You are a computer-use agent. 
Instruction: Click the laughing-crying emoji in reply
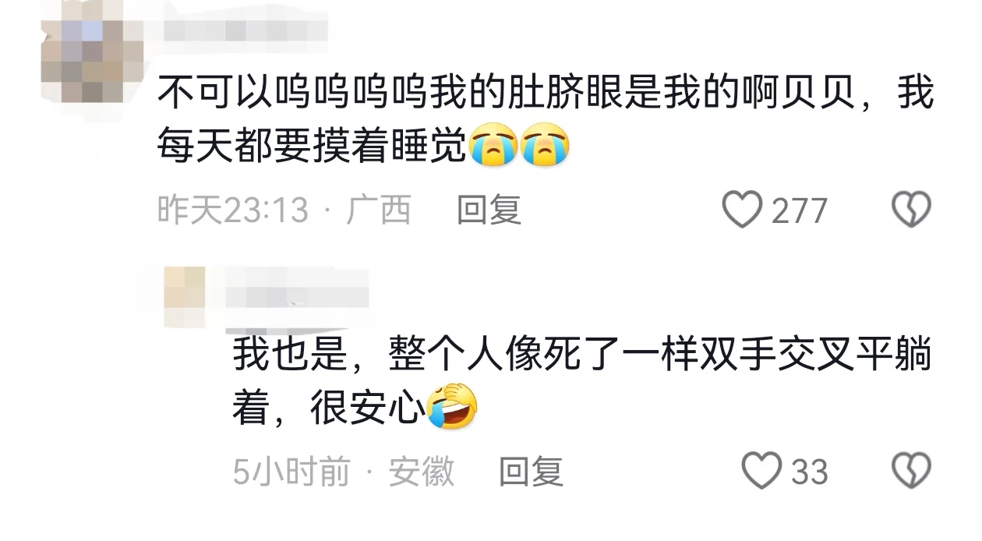452,406
